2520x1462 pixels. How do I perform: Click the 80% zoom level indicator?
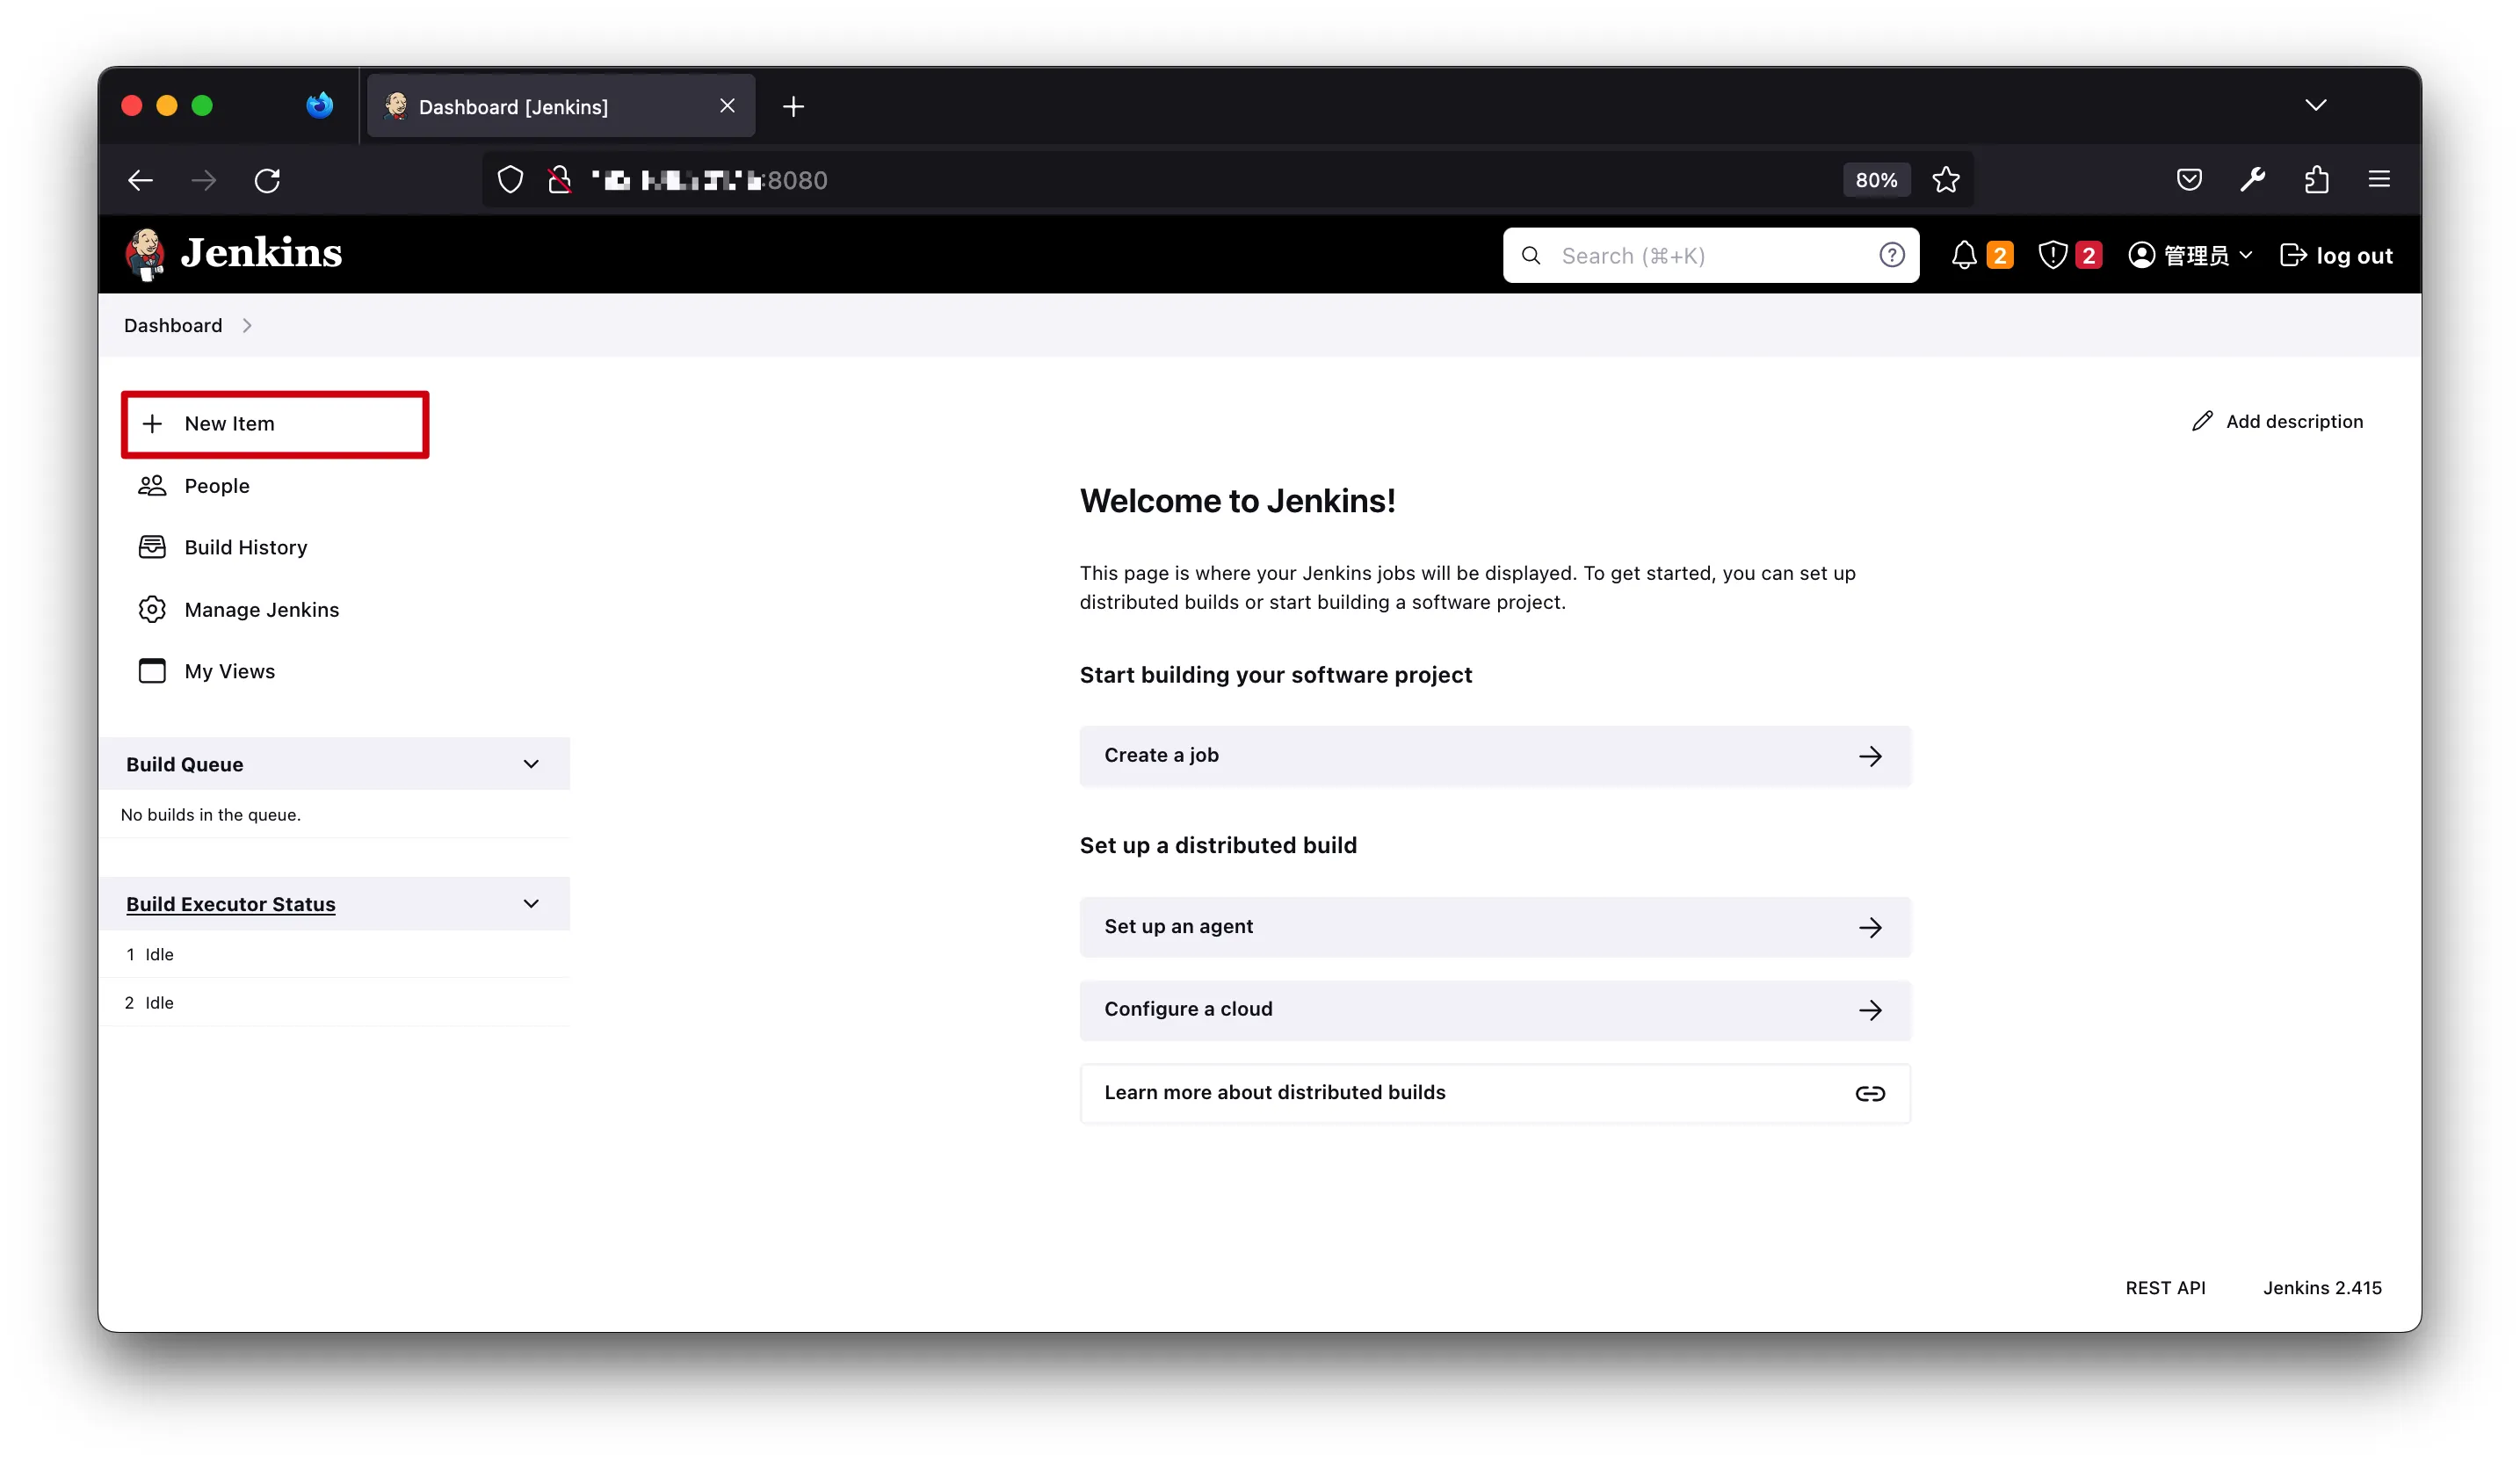[1876, 180]
